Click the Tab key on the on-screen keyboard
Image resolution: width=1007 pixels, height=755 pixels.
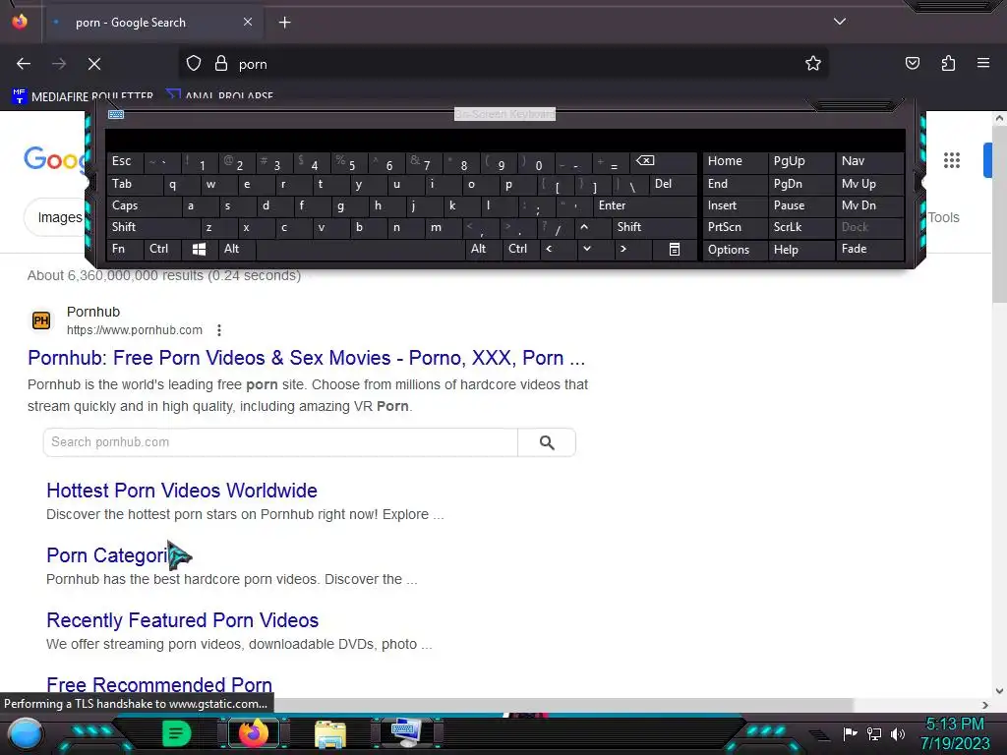(x=134, y=184)
